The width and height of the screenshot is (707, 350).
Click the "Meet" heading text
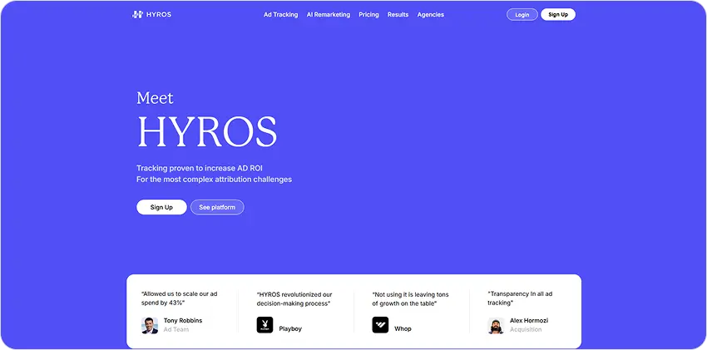(x=155, y=98)
